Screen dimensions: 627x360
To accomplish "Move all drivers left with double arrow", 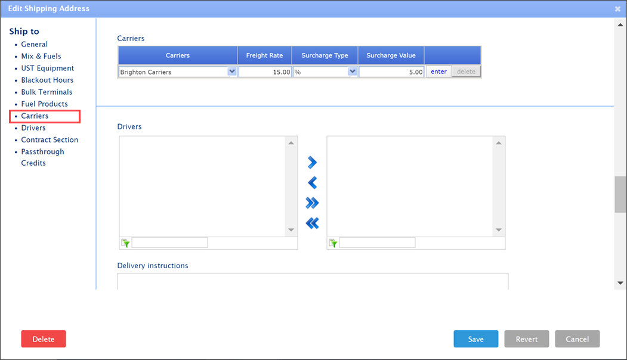I will click(x=312, y=223).
